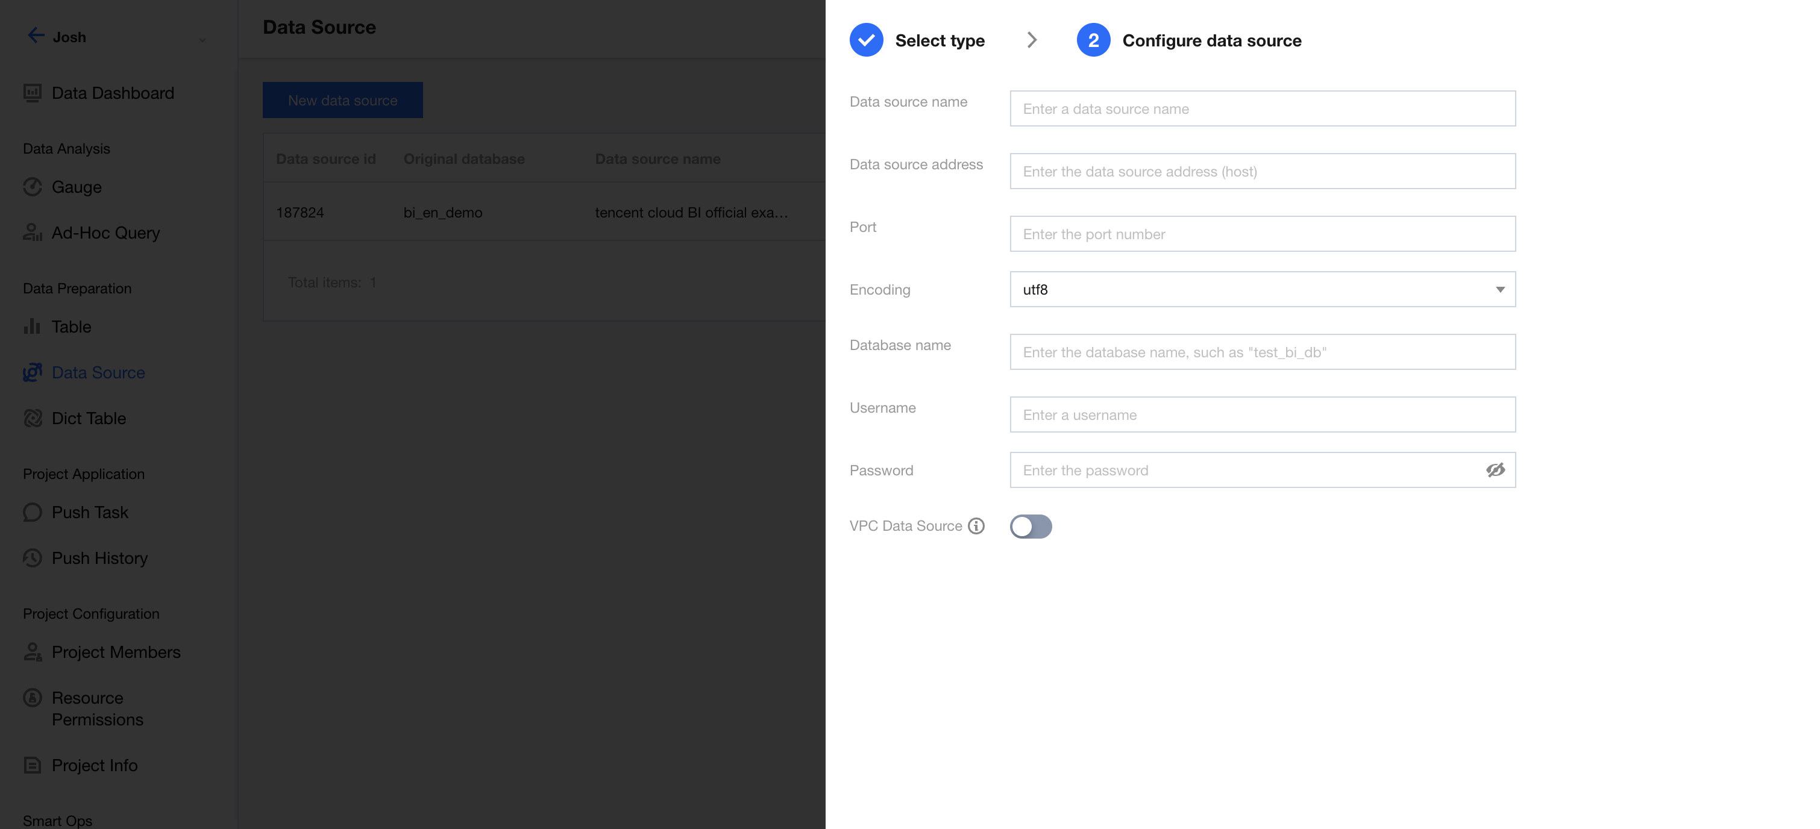
Task: Click the Project Members icon
Action: point(33,652)
